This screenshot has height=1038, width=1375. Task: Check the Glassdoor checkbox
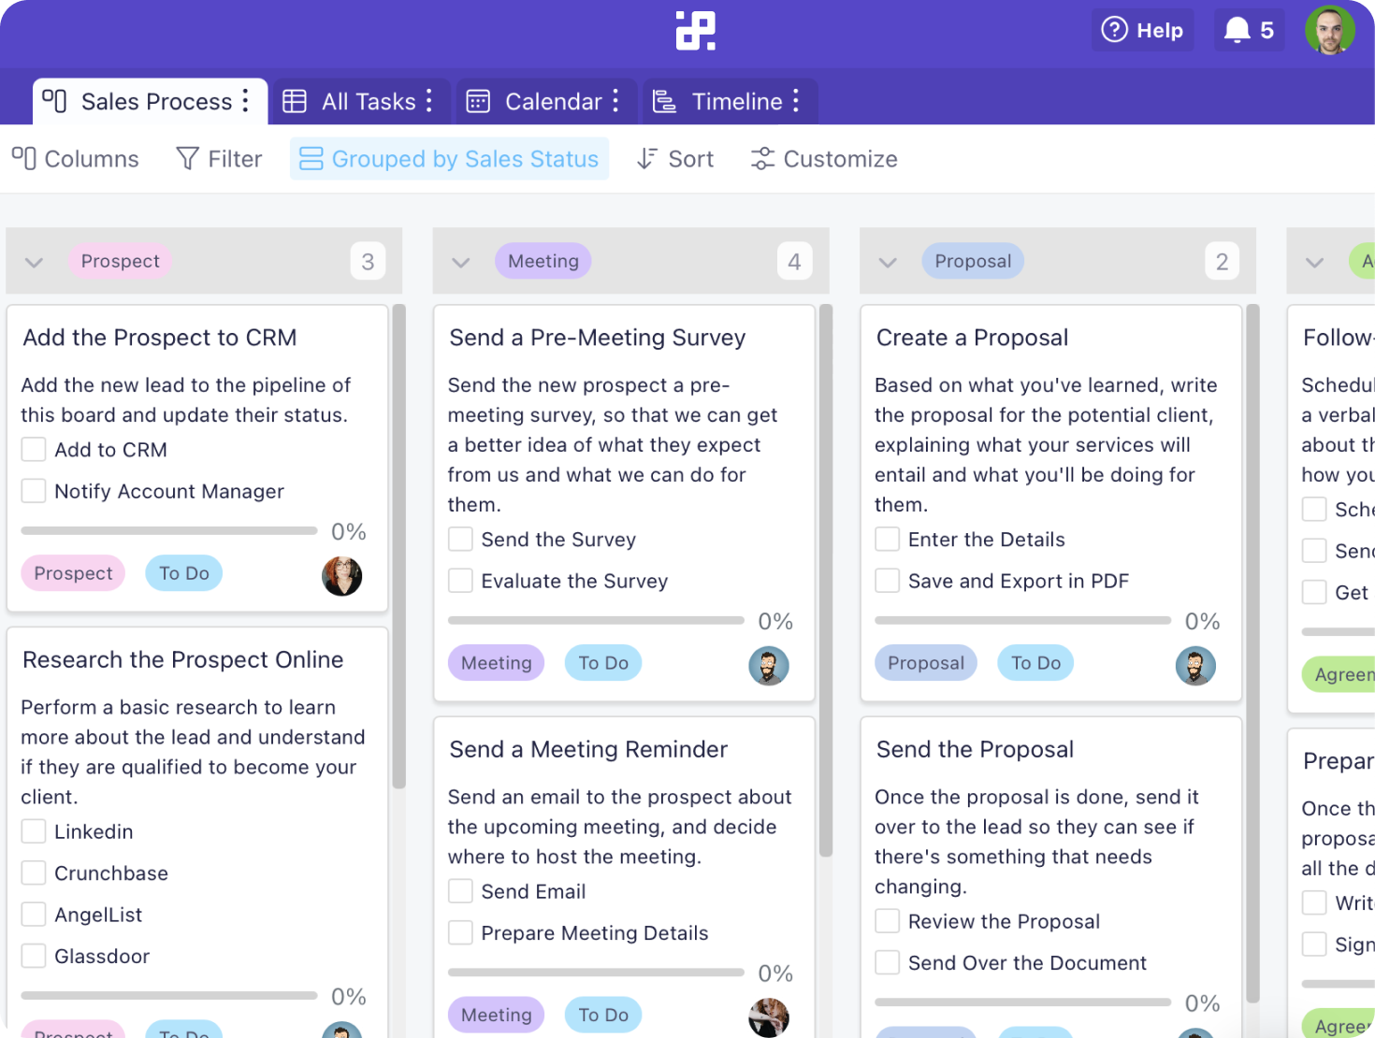[34, 956]
